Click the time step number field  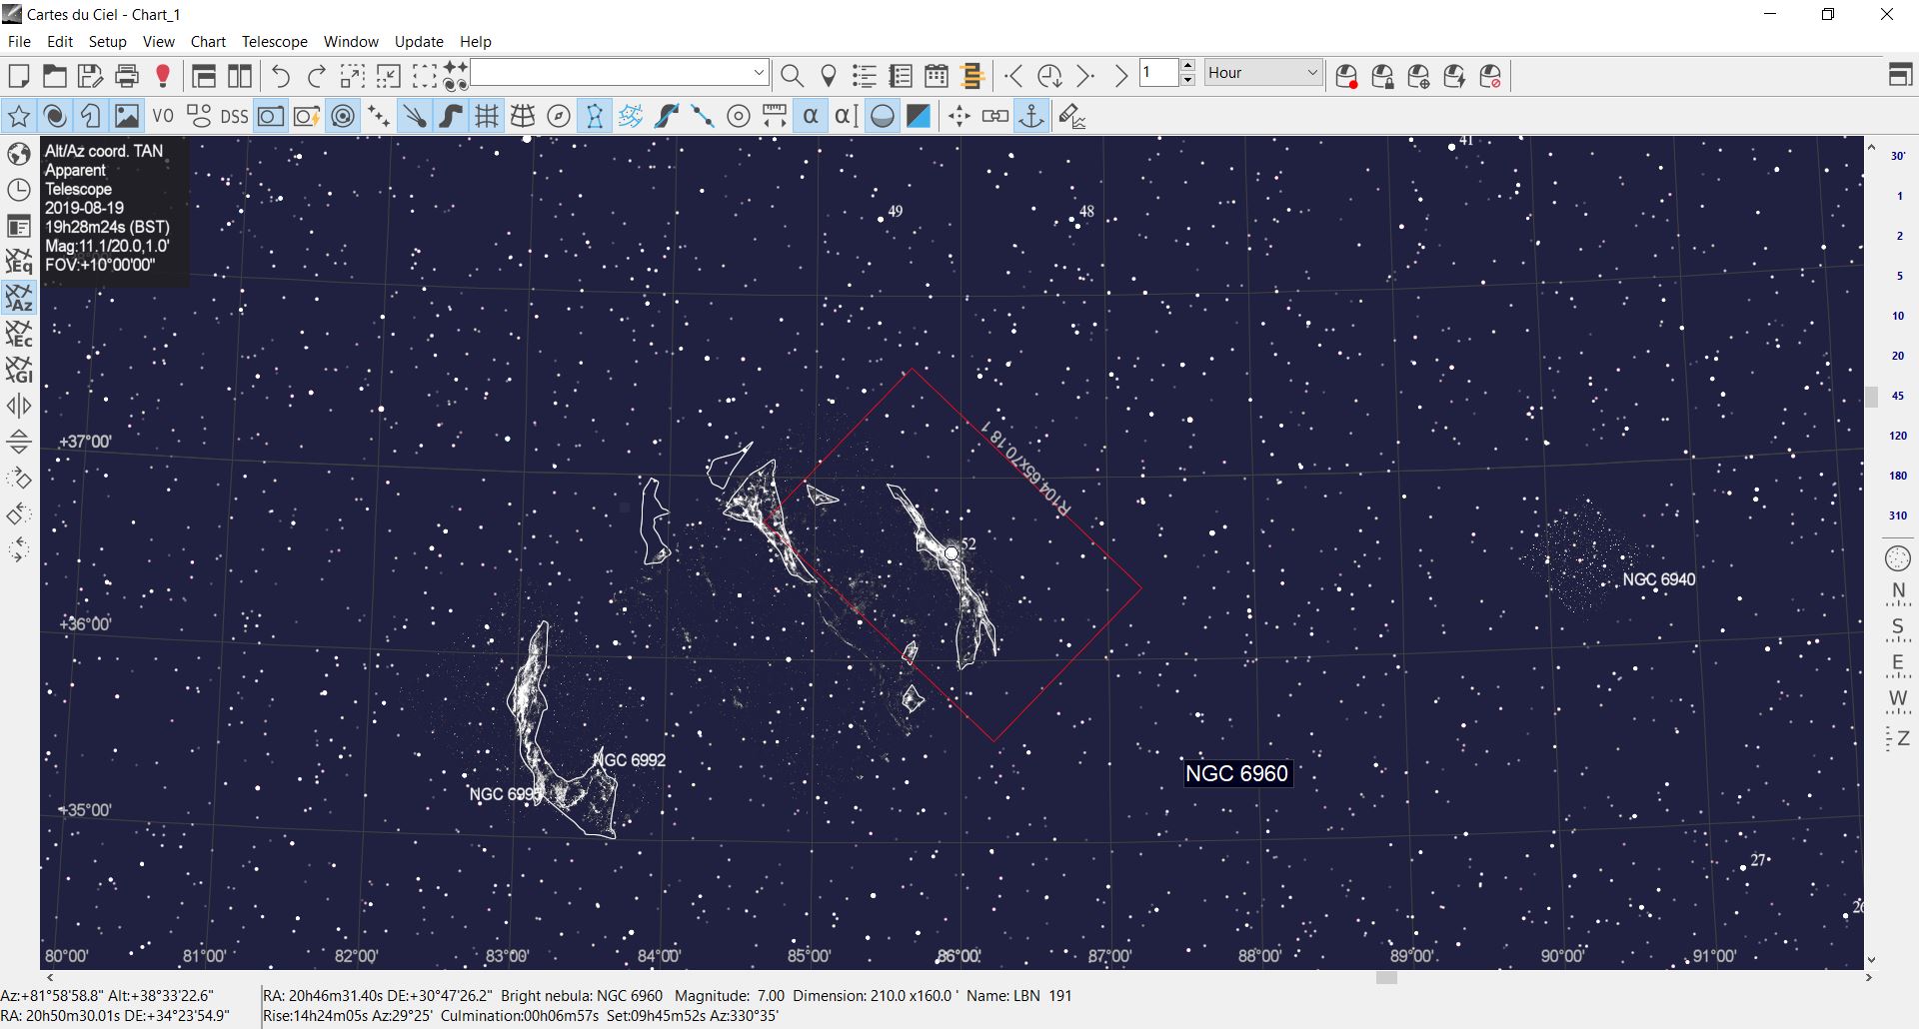pyautogui.click(x=1159, y=73)
